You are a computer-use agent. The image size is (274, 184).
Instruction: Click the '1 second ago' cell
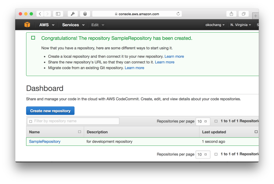214,142
